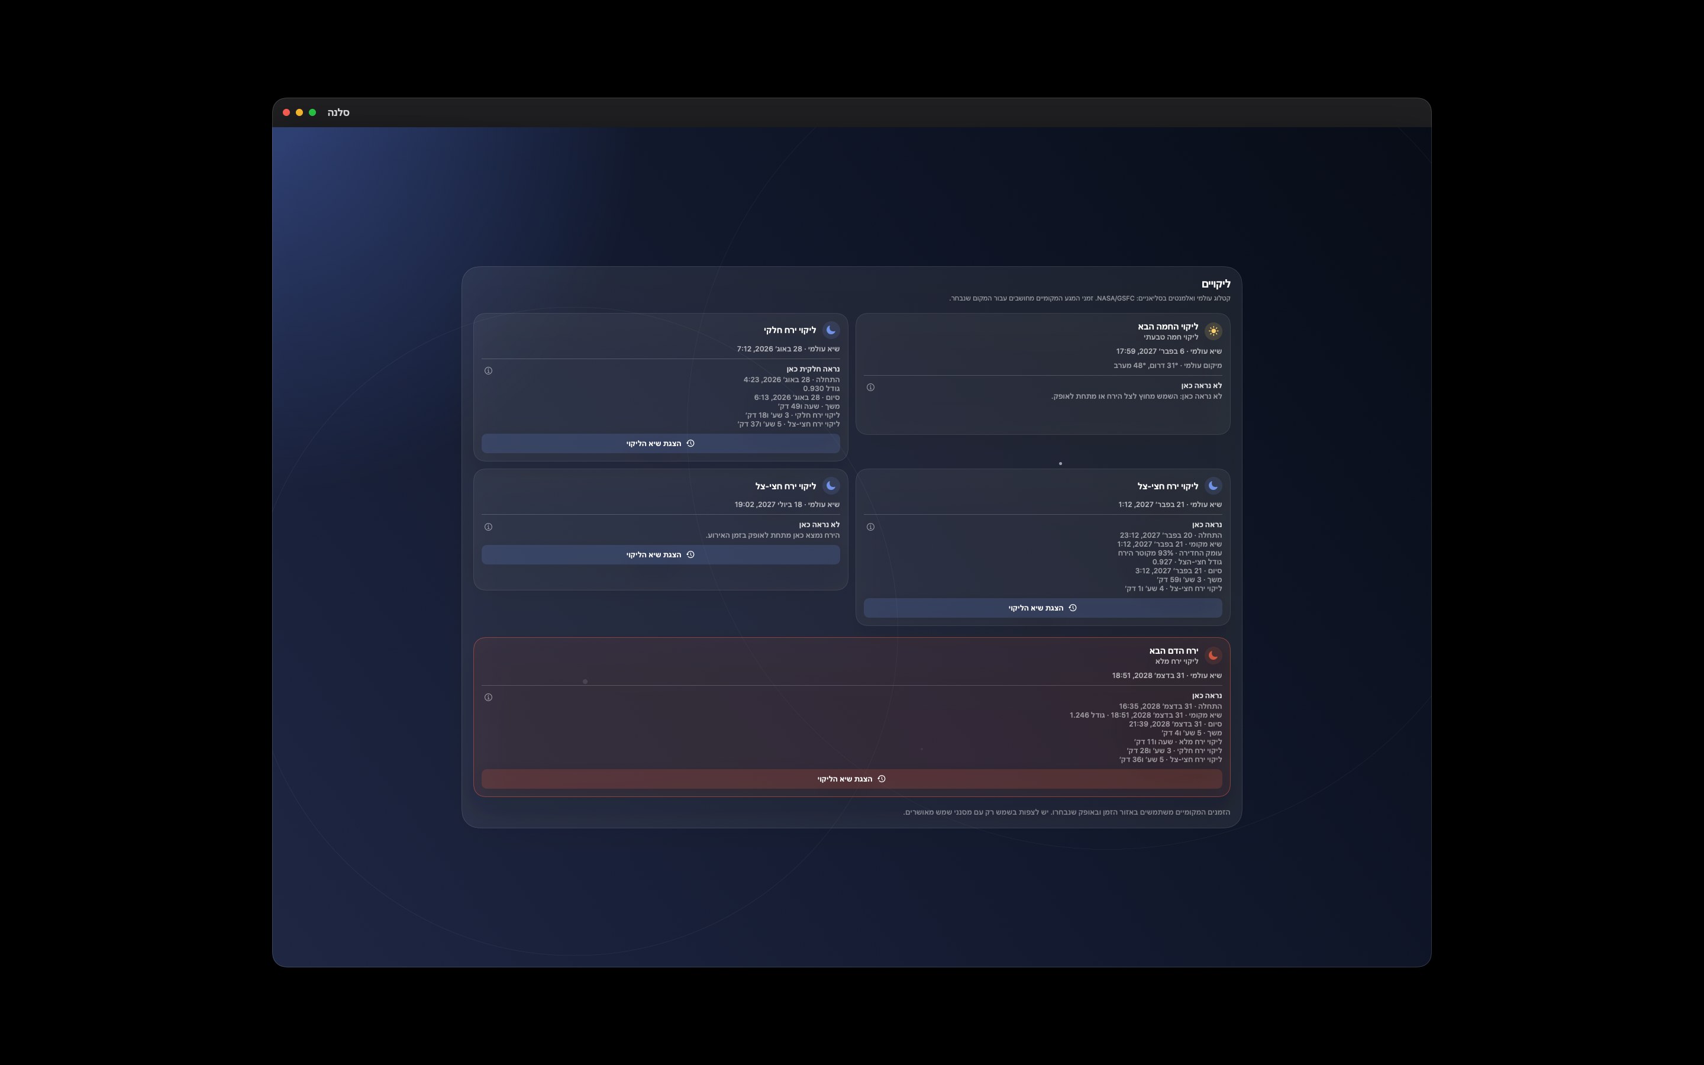The image size is (1704, 1065).
Task: Open the info icon on the 21 Feb 2027 penumbral card
Action: point(870,527)
